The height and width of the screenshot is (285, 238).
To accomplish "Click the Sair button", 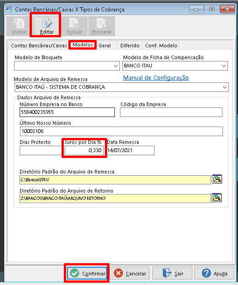I will click(172, 273).
